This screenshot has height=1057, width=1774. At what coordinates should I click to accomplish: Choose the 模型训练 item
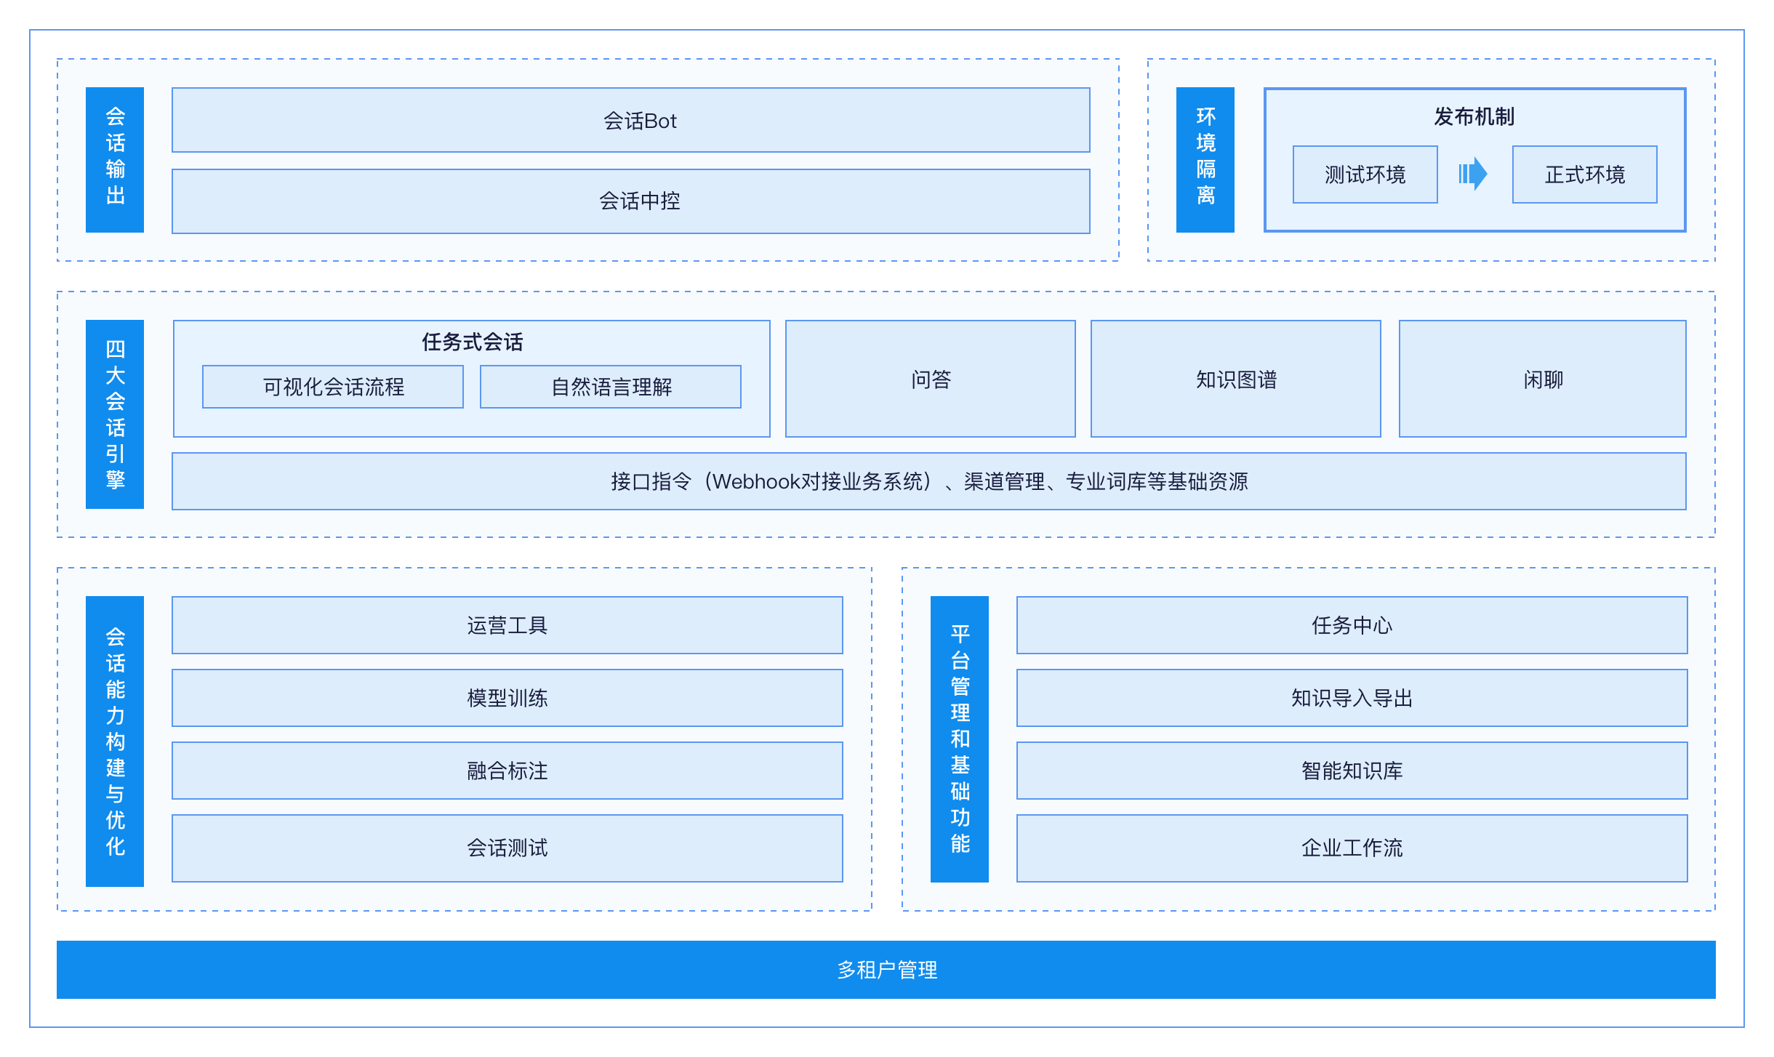507,698
